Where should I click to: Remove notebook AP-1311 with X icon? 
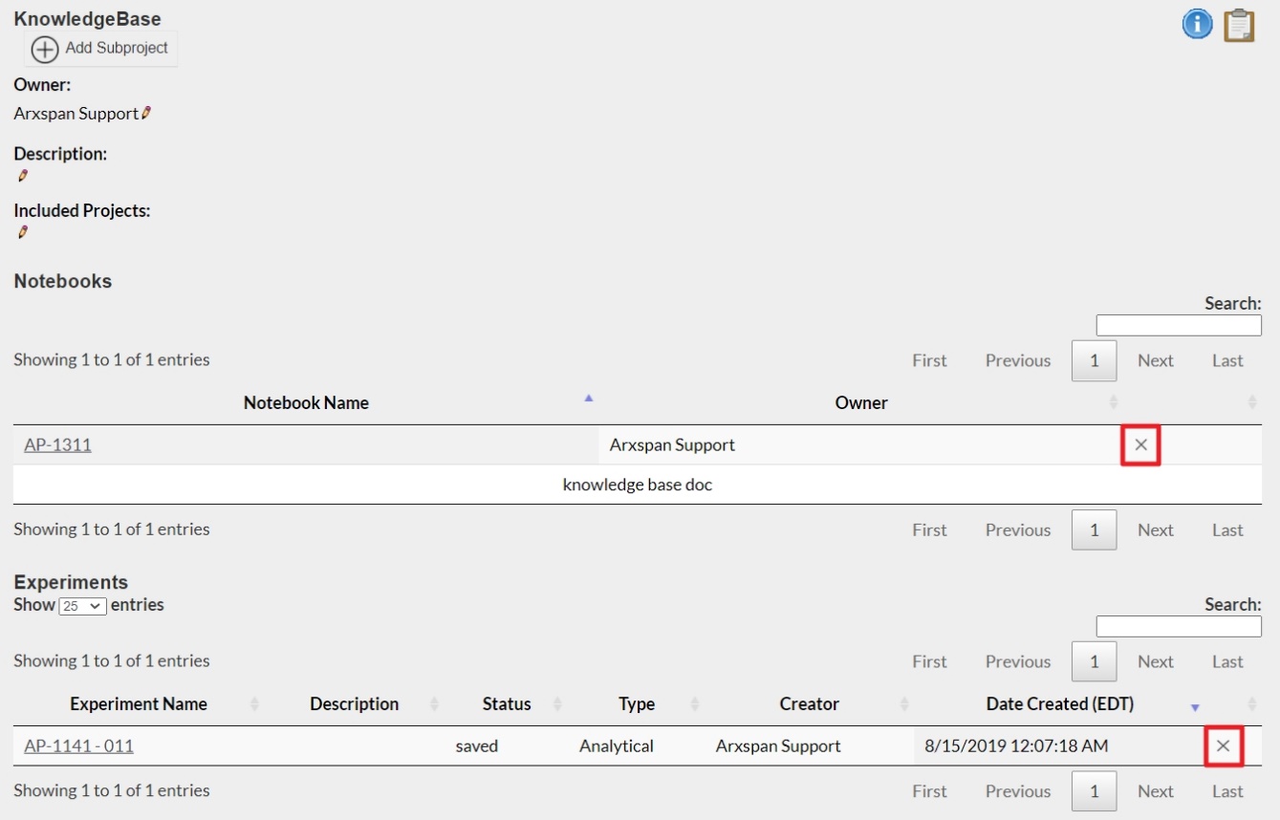pyautogui.click(x=1140, y=445)
